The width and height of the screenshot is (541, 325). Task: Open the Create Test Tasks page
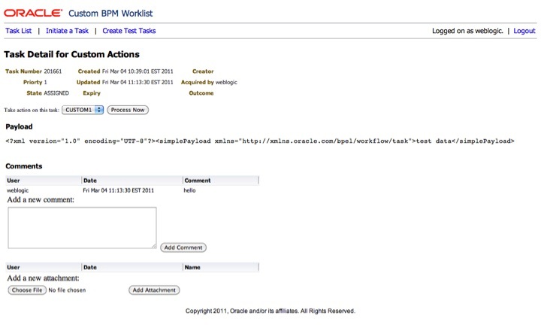click(129, 31)
